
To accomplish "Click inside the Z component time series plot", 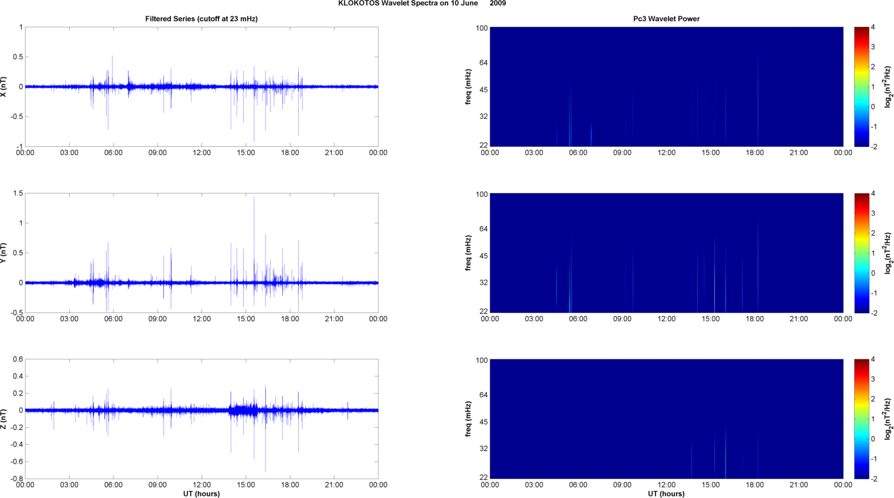I will point(202,419).
